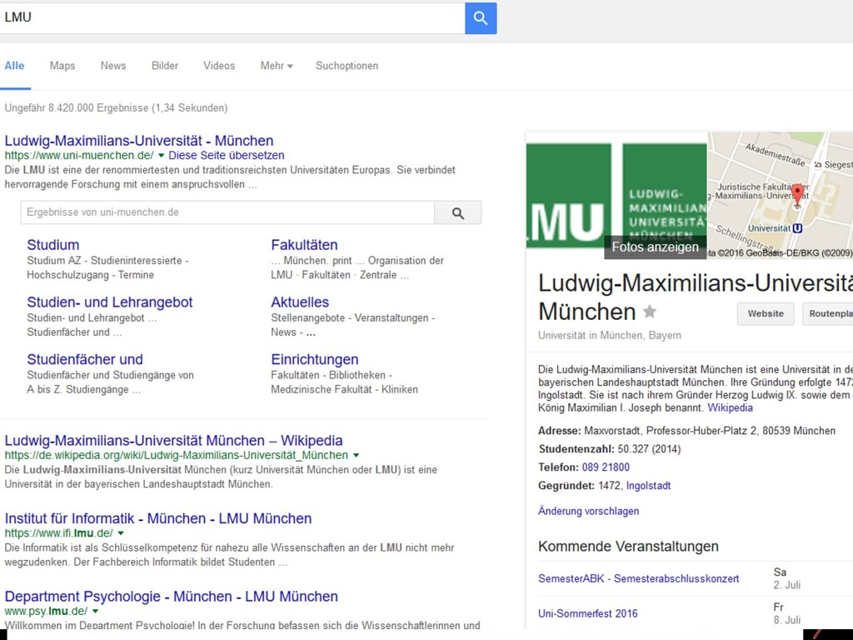Click Fotos anzeigen overlay button
The image size is (853, 640).
click(x=656, y=247)
